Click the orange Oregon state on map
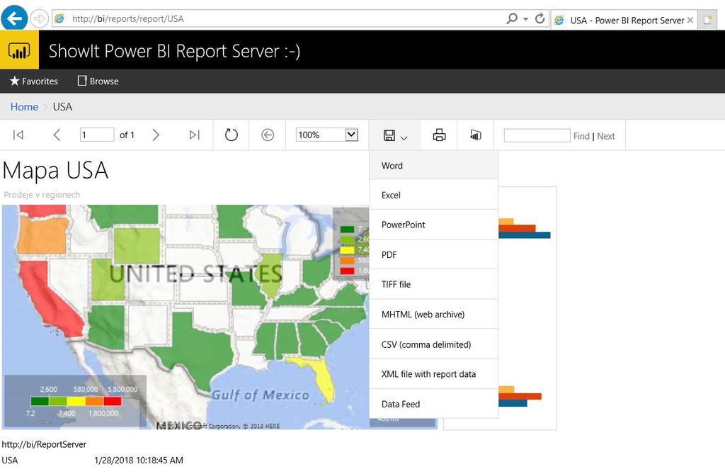 click(44, 235)
